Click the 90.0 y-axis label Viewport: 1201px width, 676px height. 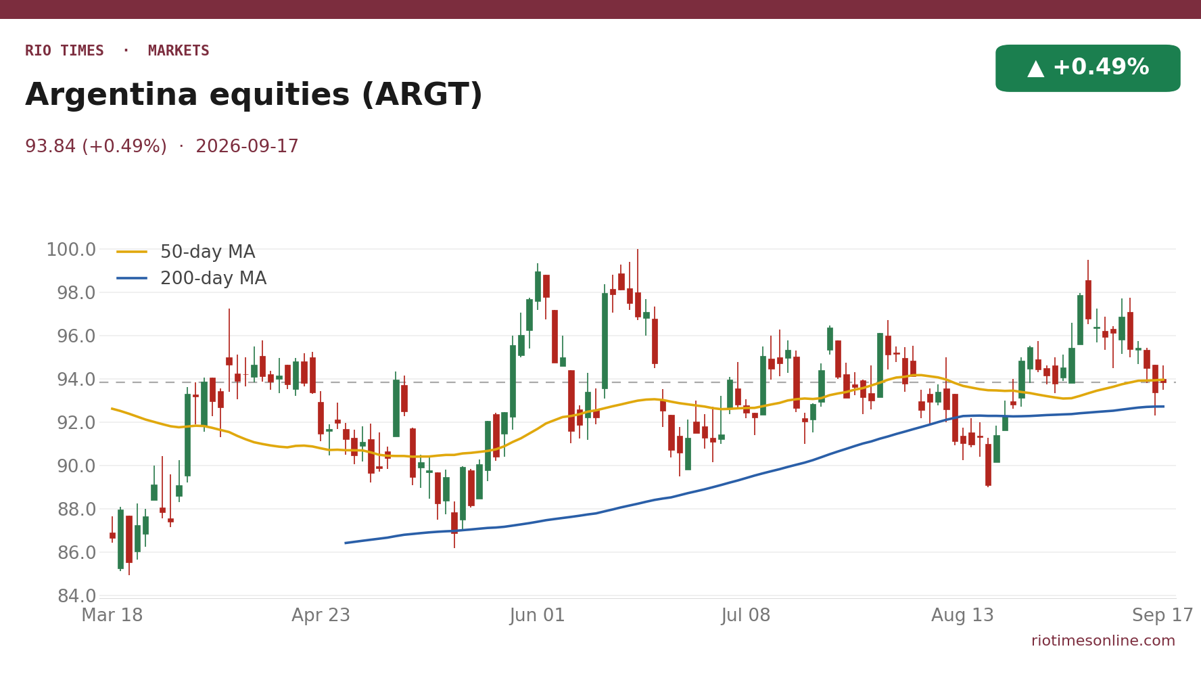[x=76, y=467]
